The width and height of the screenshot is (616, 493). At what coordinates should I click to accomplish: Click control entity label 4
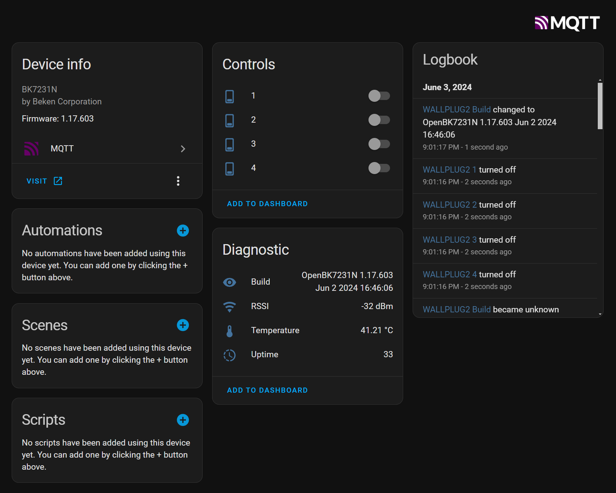point(253,168)
